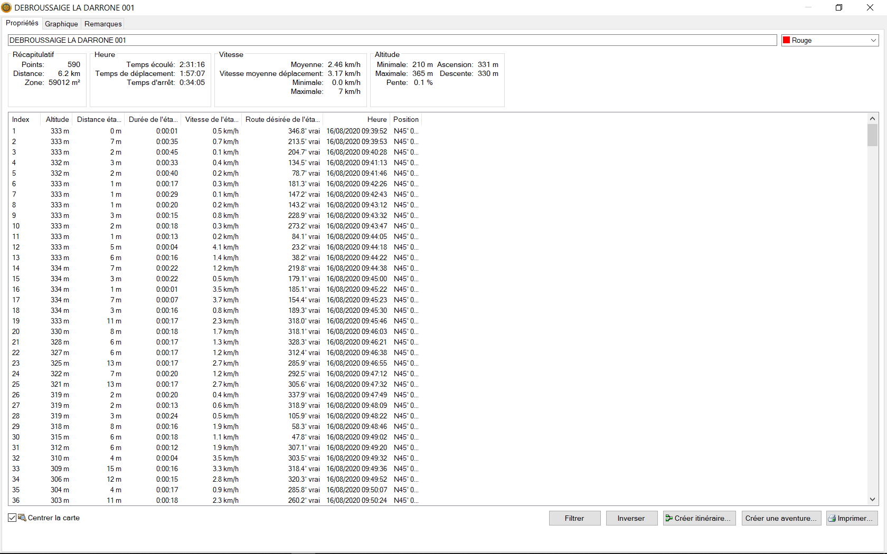Click Créer itinéraire button
The image size is (887, 554).
[699, 518]
